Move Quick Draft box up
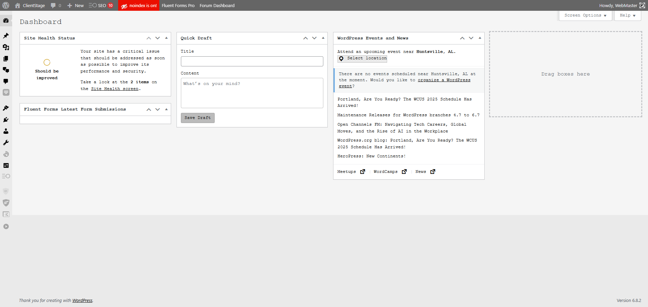648x307 pixels. pyautogui.click(x=305, y=38)
